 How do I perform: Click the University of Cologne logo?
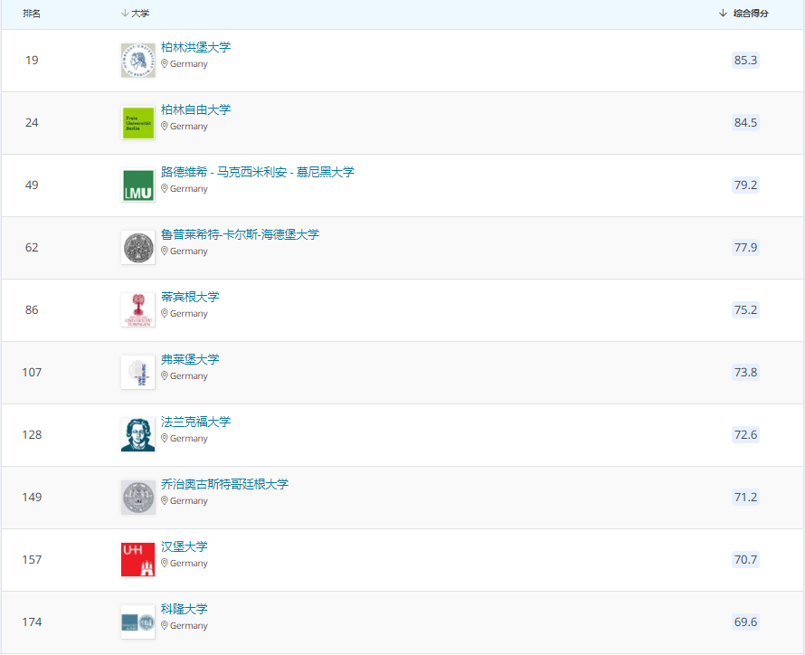(137, 622)
